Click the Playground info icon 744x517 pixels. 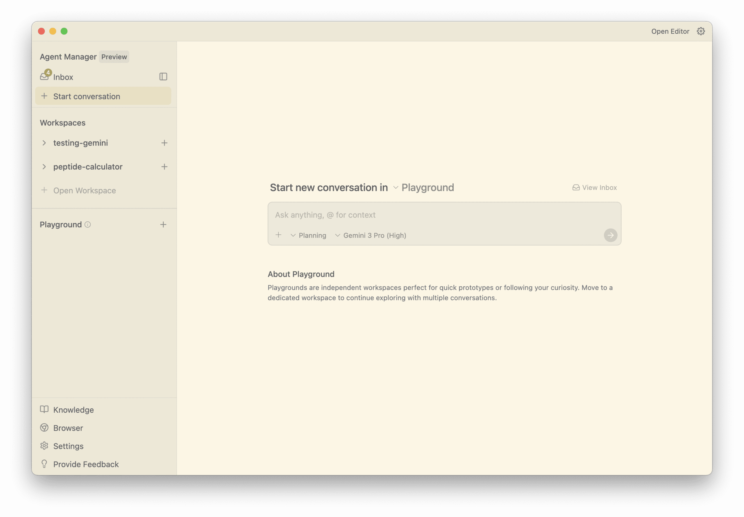click(87, 225)
